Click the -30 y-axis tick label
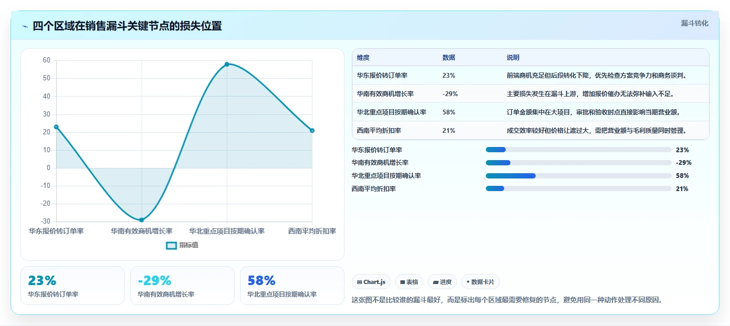 (45, 222)
